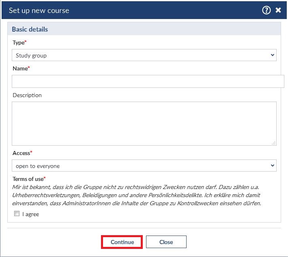The height and width of the screenshot is (257, 288).
Task: Click the 'Type' field label
Action: tap(19, 42)
